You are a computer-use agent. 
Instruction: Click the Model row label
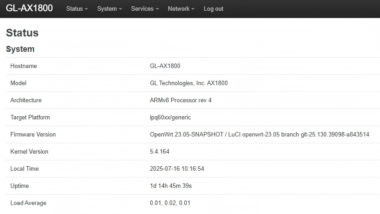18,83
